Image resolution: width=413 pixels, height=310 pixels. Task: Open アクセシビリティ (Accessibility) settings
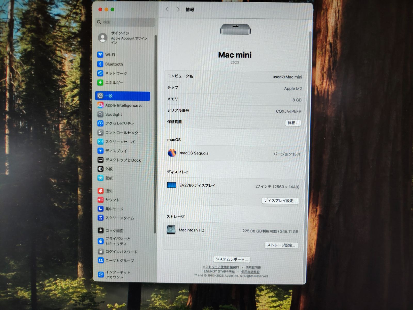coord(100,123)
